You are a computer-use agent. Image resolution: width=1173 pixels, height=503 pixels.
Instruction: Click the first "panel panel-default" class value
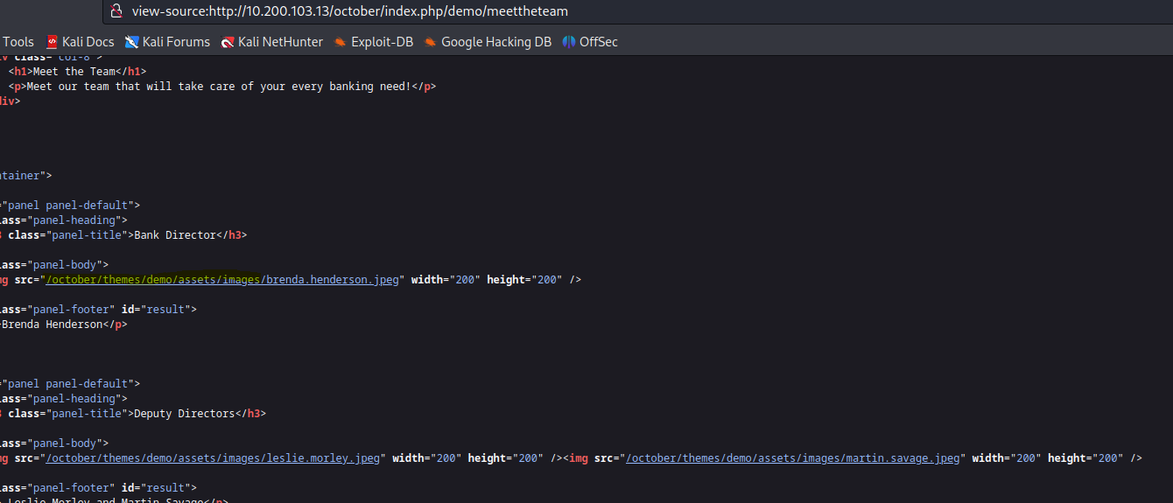pyautogui.click(x=70, y=206)
